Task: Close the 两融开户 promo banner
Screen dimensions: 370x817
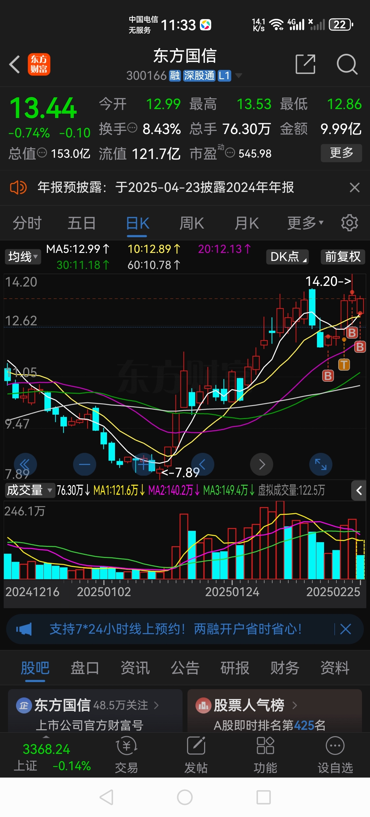Action: pyautogui.click(x=345, y=629)
